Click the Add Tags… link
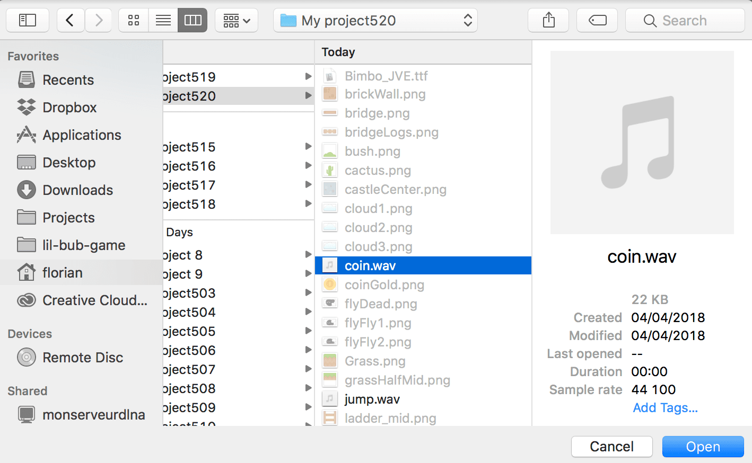The height and width of the screenshot is (463, 752). pos(665,408)
